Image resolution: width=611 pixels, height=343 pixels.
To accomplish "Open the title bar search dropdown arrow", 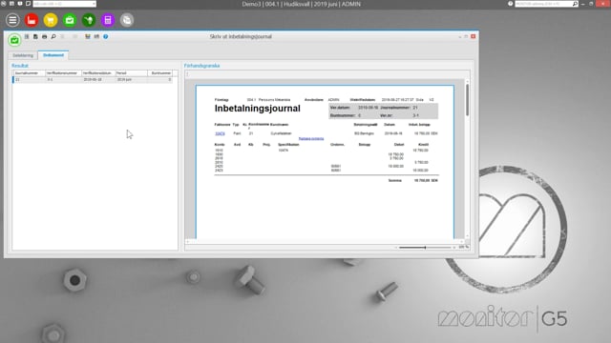I will [94, 4].
